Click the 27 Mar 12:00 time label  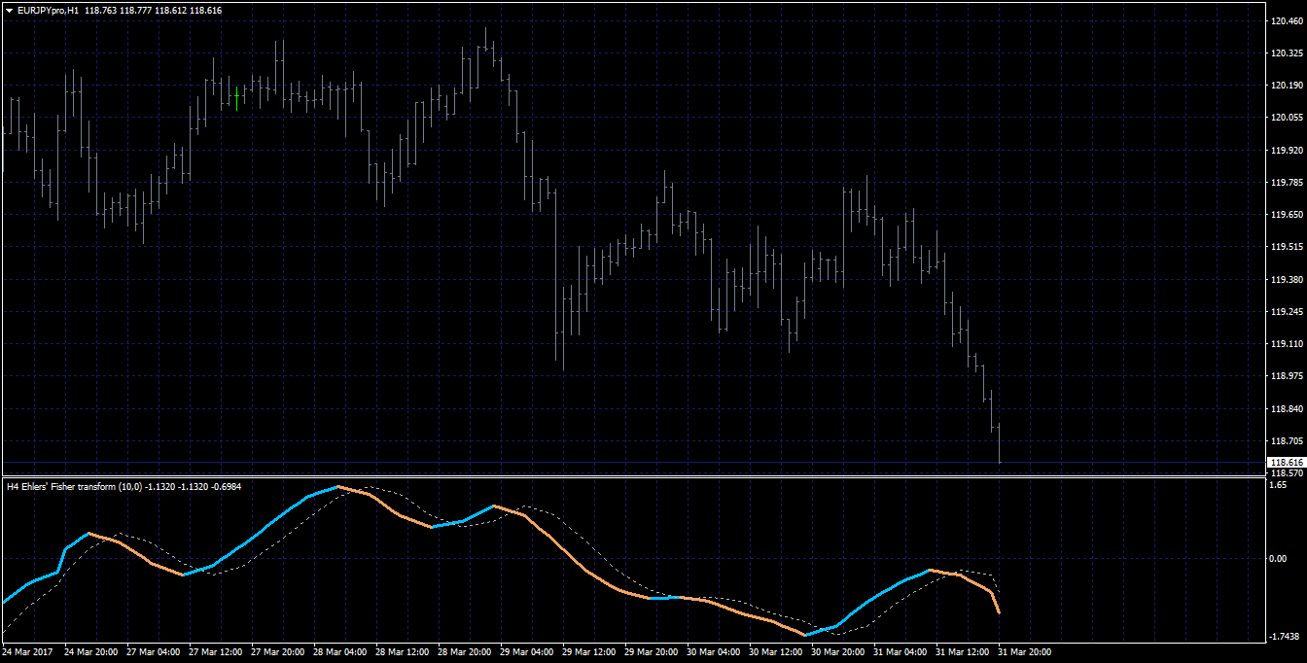216,652
